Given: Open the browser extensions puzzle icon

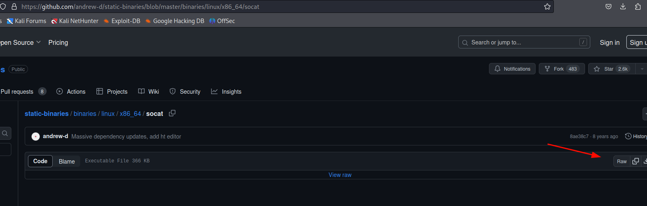Looking at the screenshot, I should 638,6.
